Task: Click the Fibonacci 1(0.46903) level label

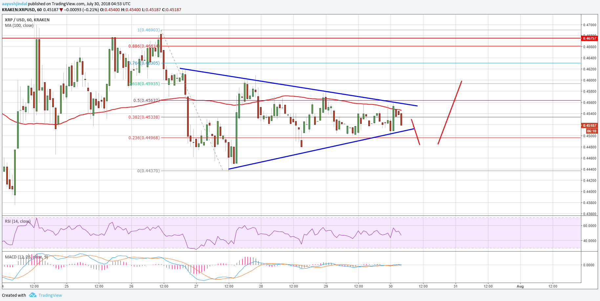Action: (x=149, y=30)
